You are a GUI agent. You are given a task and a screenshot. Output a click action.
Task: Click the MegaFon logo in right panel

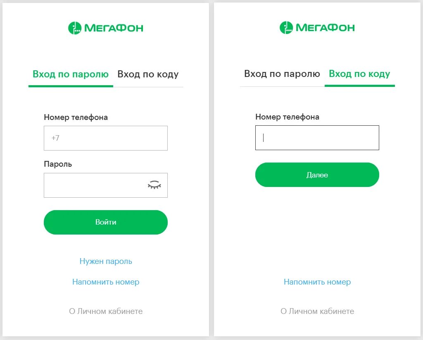coord(317,28)
